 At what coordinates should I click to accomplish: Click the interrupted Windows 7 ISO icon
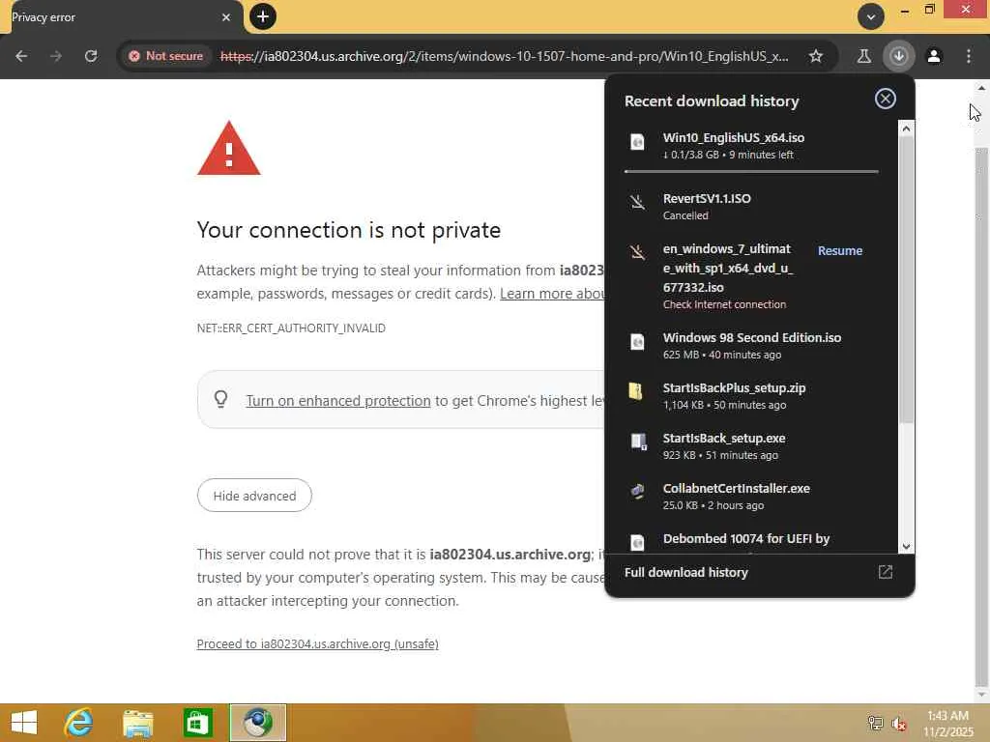(x=638, y=252)
